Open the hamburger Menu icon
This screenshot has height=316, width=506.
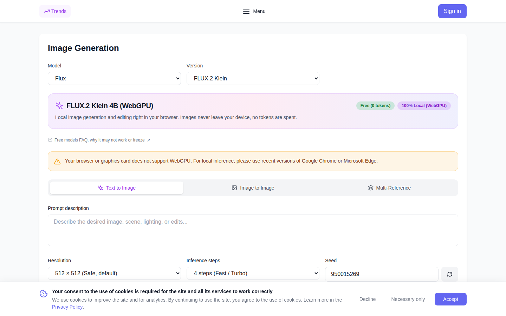point(246,11)
